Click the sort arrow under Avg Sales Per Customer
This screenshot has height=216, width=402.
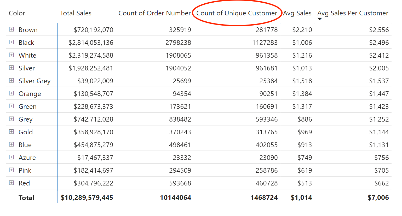(320, 19)
